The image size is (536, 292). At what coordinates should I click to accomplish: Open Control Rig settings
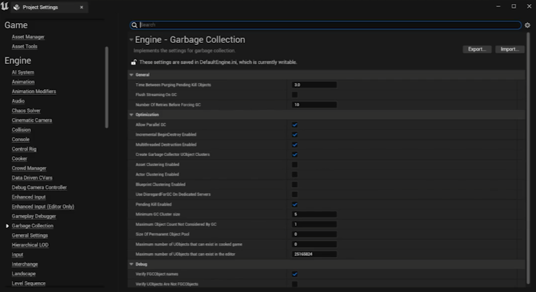(x=24, y=149)
